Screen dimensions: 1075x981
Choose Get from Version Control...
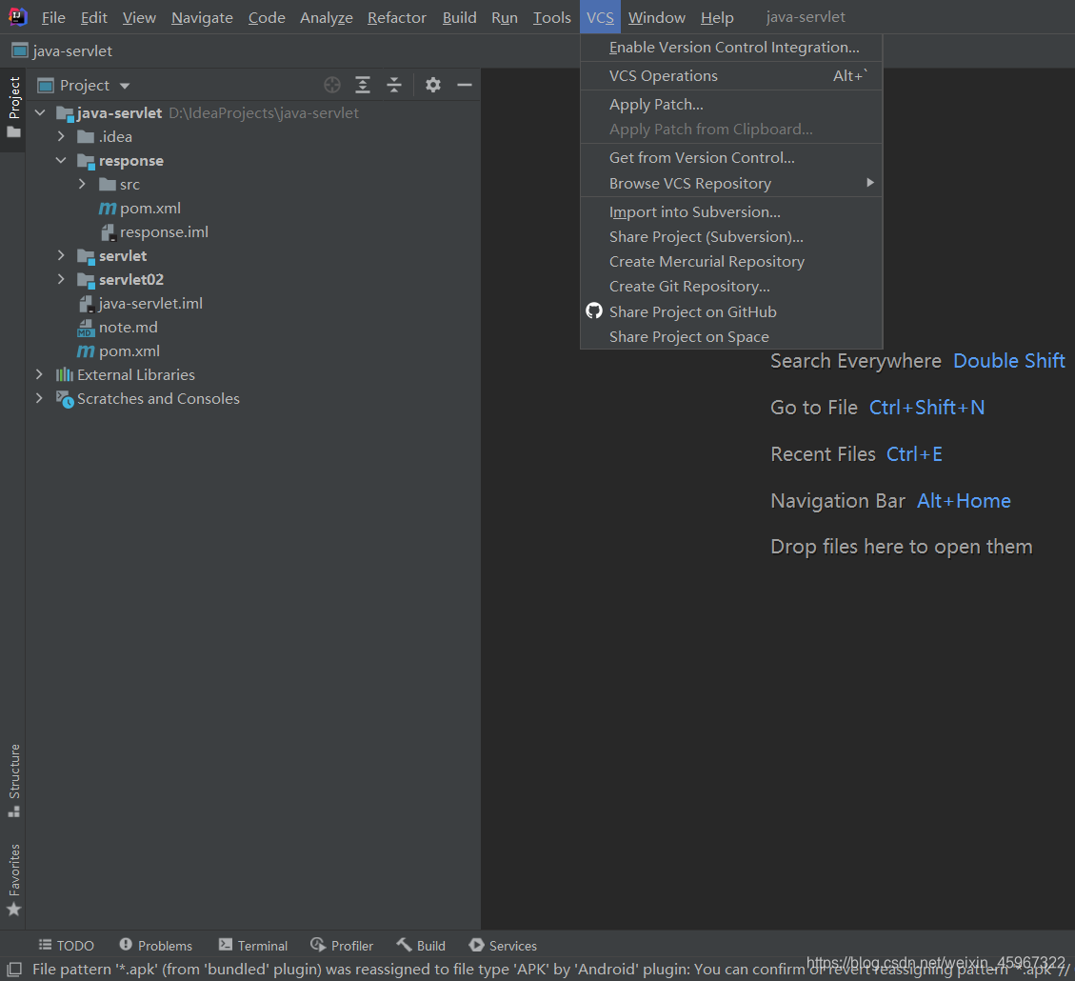[731, 158]
